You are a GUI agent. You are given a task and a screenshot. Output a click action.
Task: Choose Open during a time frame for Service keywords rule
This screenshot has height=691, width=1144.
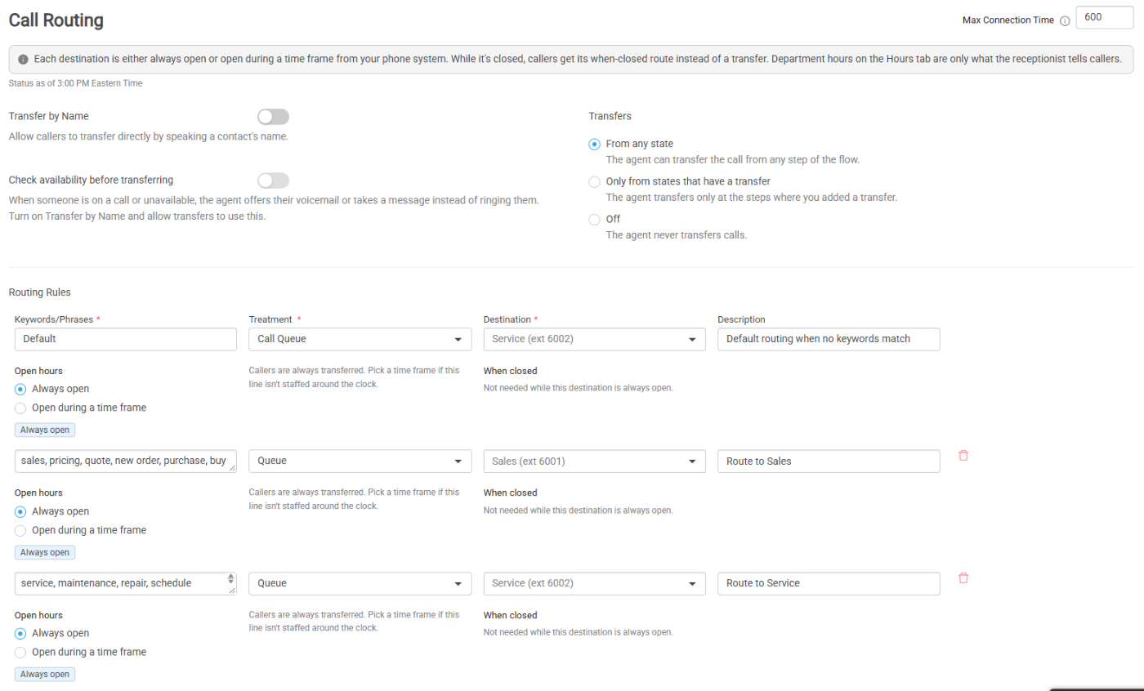pos(20,652)
